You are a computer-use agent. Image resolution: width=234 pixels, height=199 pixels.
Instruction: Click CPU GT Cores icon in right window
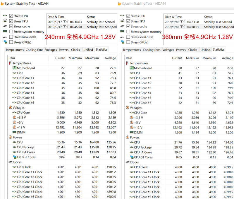pos(132,157)
